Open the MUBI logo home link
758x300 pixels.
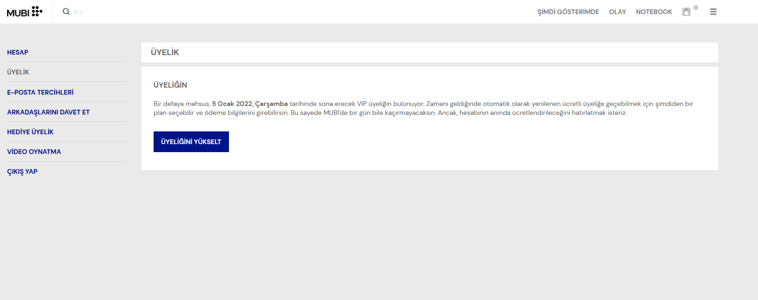point(24,12)
